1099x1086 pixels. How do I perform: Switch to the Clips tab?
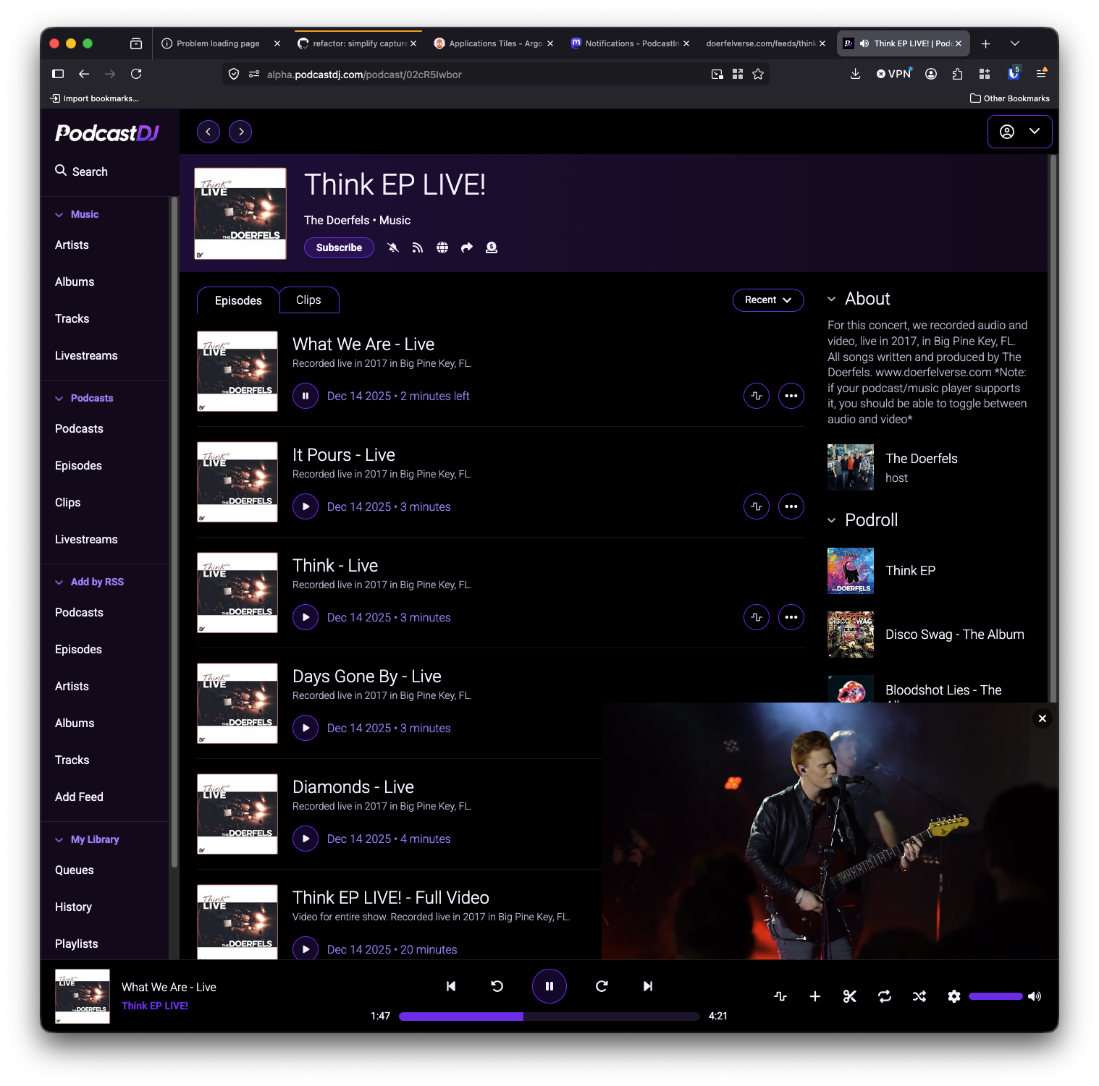(x=308, y=300)
